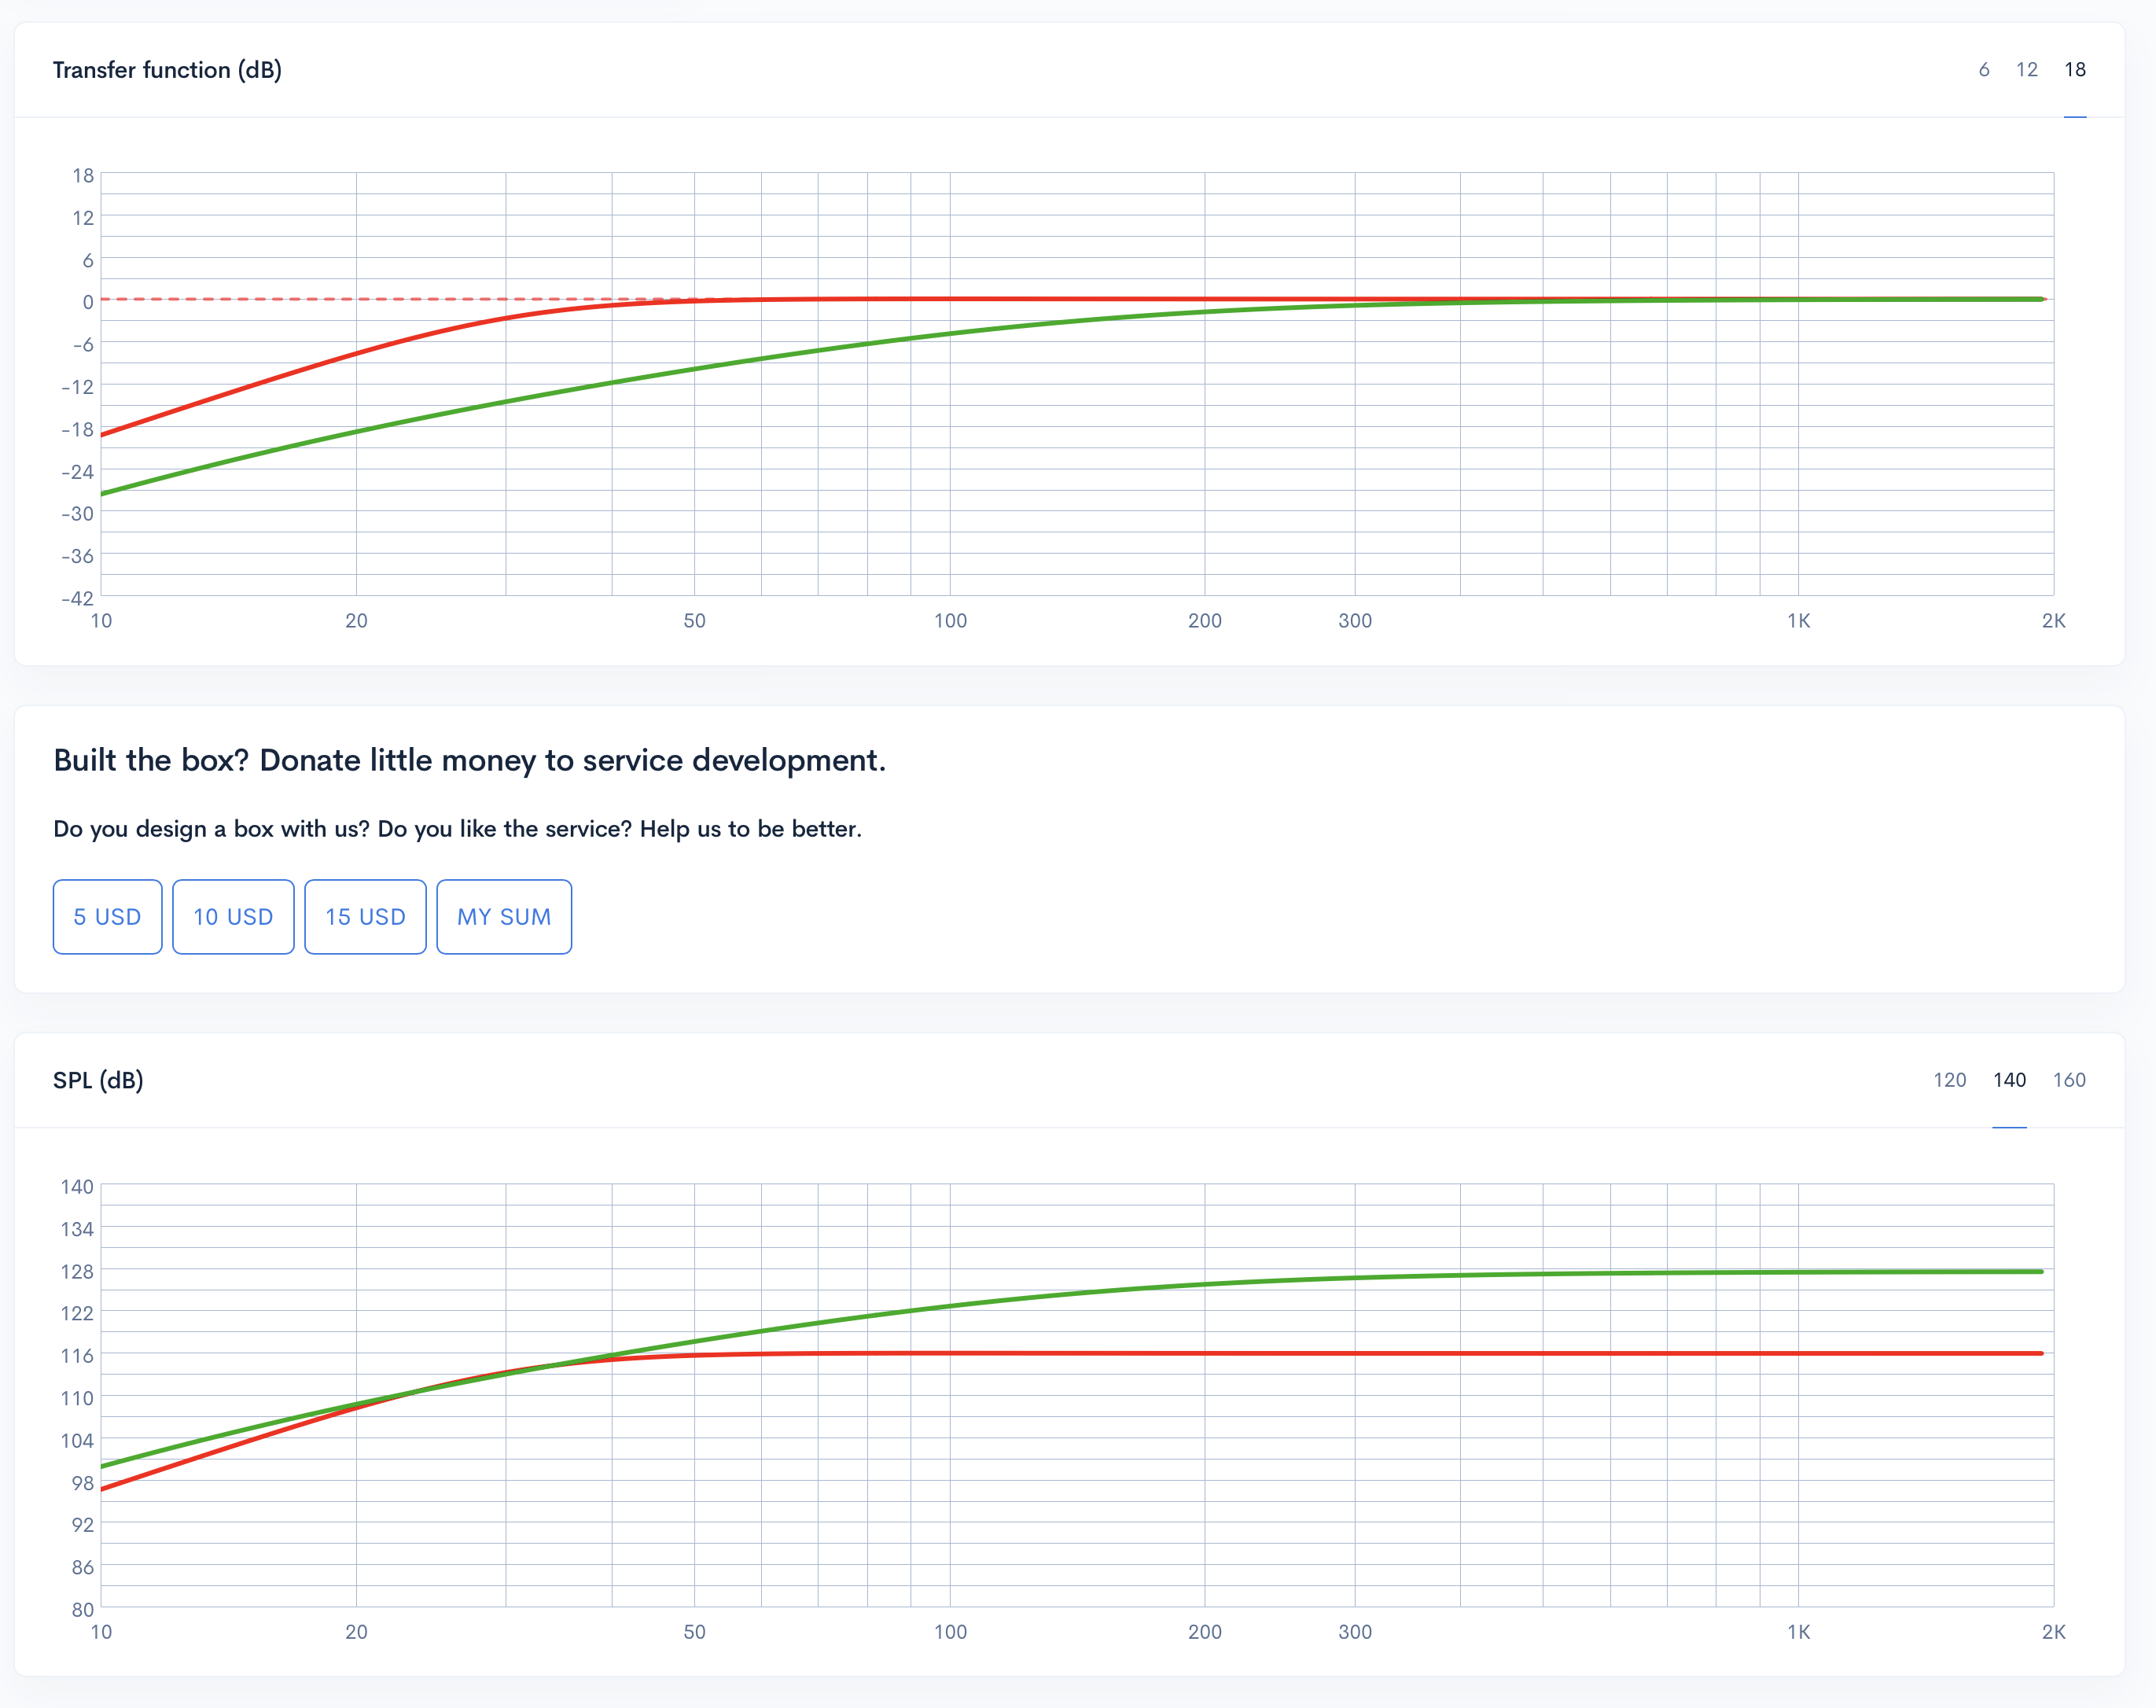Viewport: 2156px width, 1708px height.
Task: Click the donation headline text
Action: (469, 760)
